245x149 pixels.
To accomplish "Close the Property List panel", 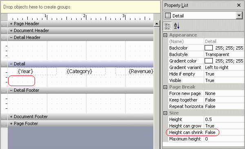I will click(239, 5).
